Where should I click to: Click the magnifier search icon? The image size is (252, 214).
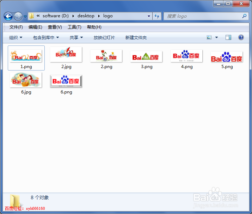pyautogui.click(x=245, y=16)
